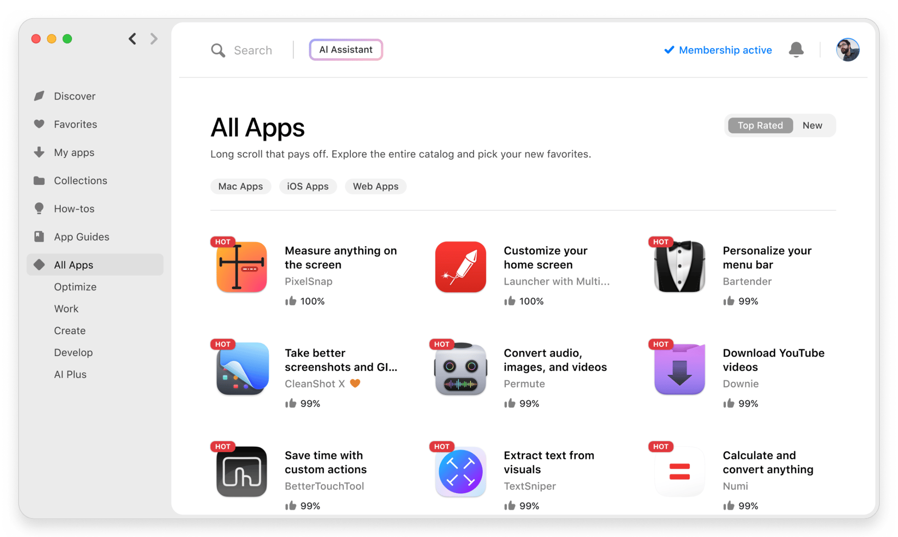
Task: Click the Bartender tuxedo app icon
Action: (x=679, y=267)
